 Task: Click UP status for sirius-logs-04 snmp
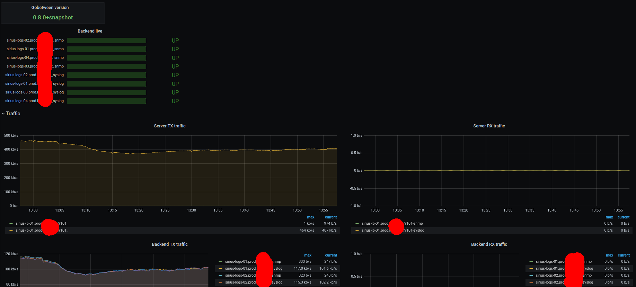(x=175, y=58)
